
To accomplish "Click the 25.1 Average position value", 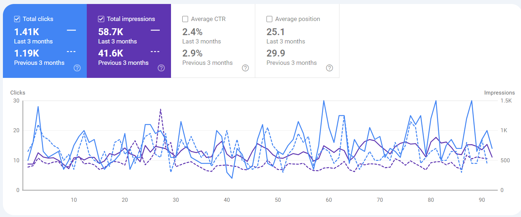I will pyautogui.click(x=276, y=32).
